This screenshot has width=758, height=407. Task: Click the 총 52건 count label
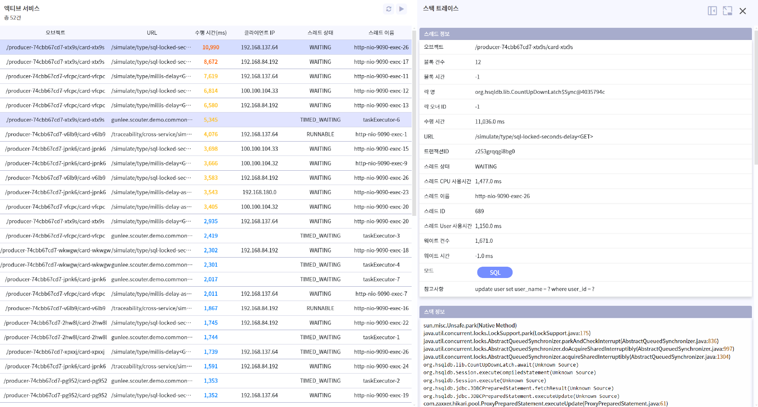coord(13,18)
